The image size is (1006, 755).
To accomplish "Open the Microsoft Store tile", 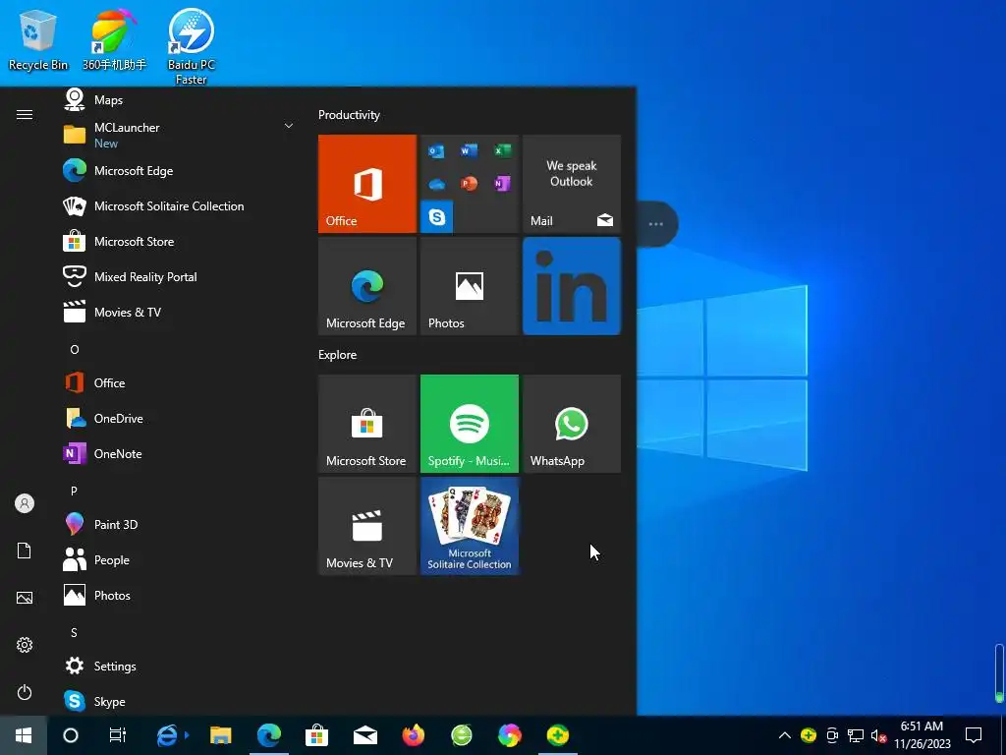I will coord(367,424).
